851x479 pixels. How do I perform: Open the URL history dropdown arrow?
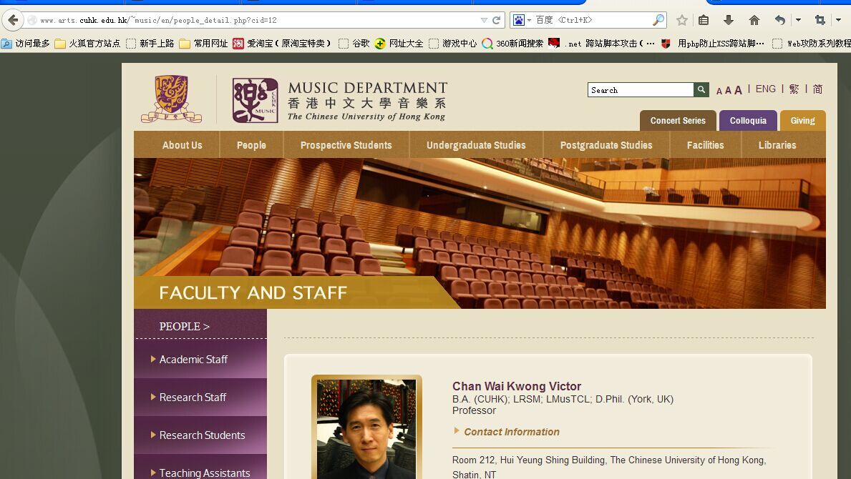484,20
